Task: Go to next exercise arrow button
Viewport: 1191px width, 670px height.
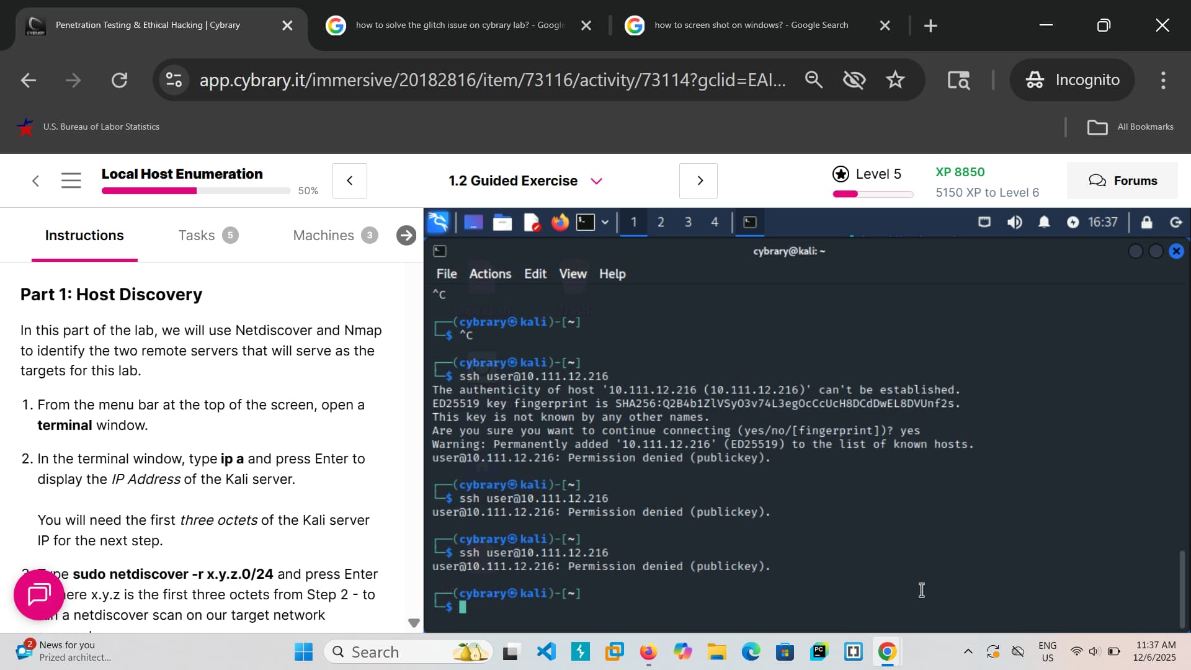Action: (x=698, y=181)
